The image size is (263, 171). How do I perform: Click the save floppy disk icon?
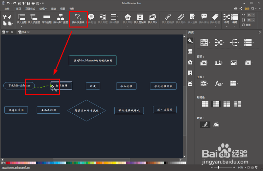[29, 3]
